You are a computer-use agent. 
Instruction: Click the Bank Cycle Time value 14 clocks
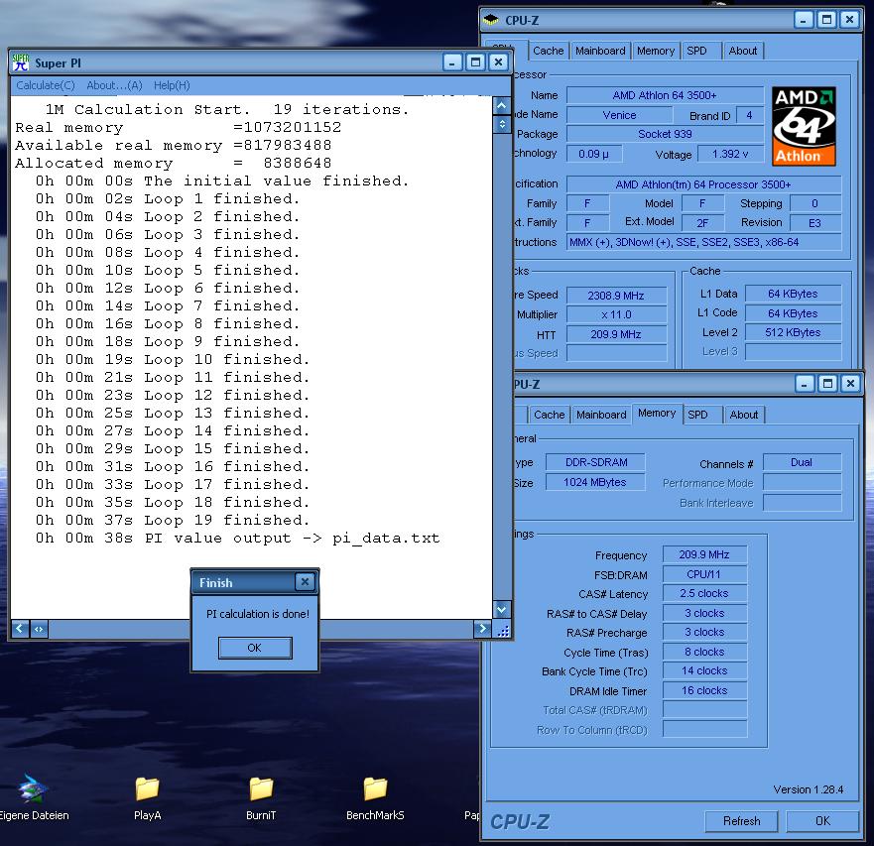pyautogui.click(x=704, y=670)
